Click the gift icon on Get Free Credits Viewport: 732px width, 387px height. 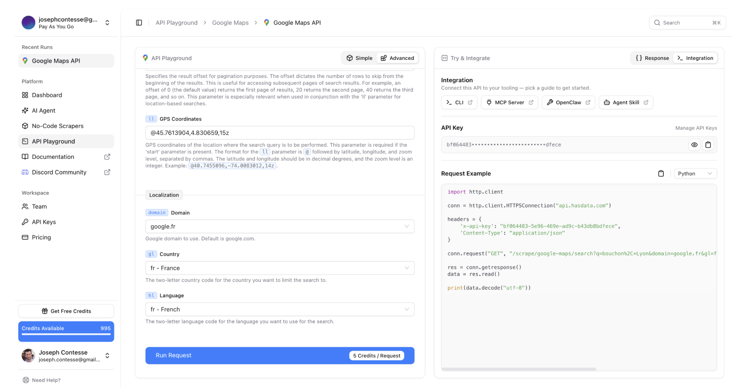[45, 311]
